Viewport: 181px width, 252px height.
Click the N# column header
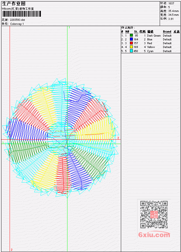tap(127, 32)
